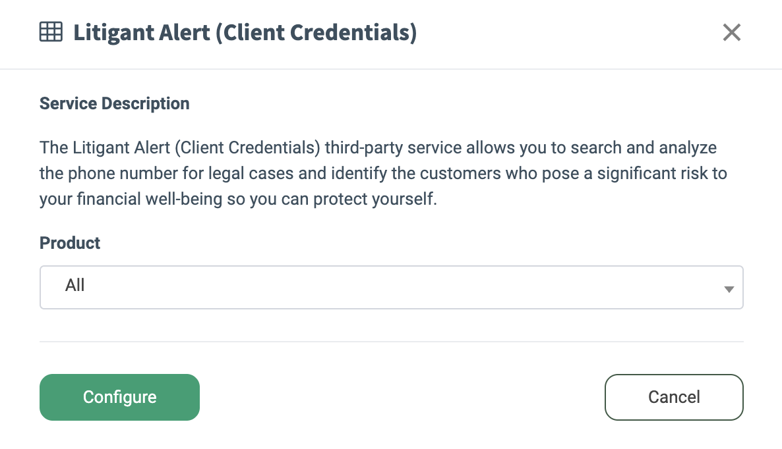Open the Product dropdown showing All
The width and height of the screenshot is (782, 449).
[391, 287]
